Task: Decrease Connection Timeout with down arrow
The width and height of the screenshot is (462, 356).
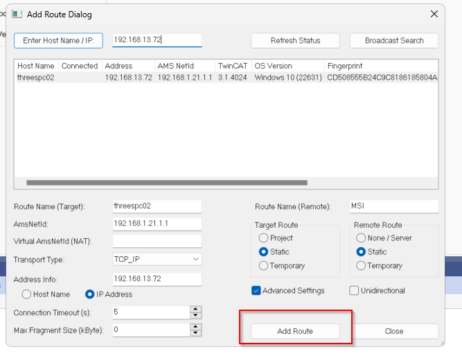Action: (x=195, y=316)
